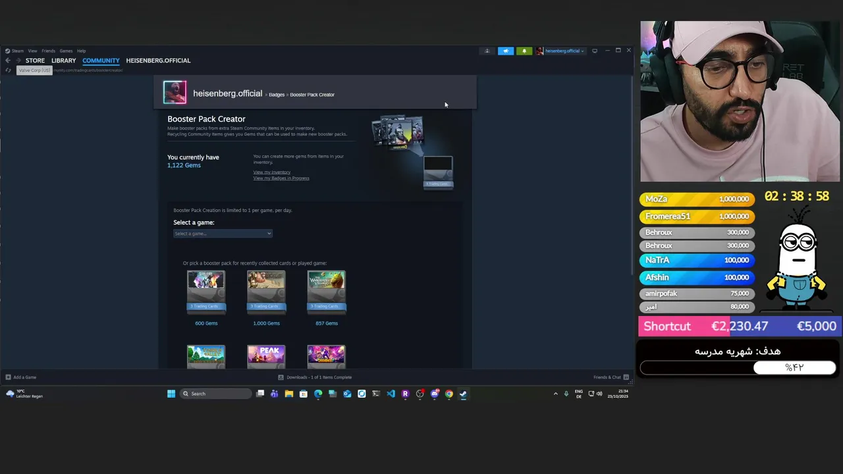Open File Explorer from the taskbar
The image size is (843, 474).
289,394
